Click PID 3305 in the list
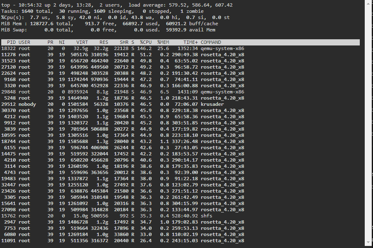The height and width of the screenshot is (248, 373). tap(10, 197)
